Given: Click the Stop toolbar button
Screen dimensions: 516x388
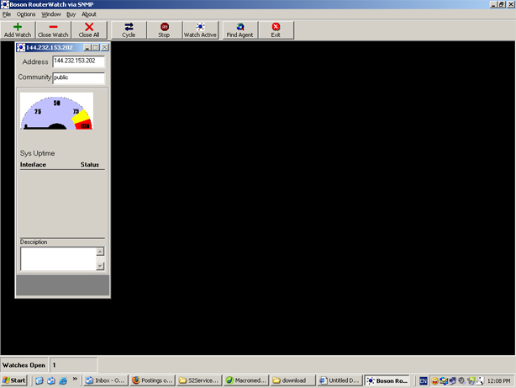Looking at the screenshot, I should (x=164, y=30).
